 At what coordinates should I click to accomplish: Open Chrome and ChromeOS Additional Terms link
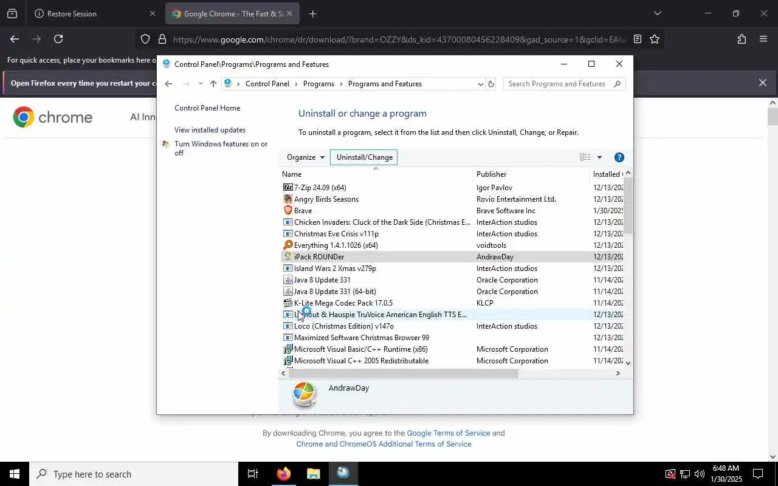[384, 444]
